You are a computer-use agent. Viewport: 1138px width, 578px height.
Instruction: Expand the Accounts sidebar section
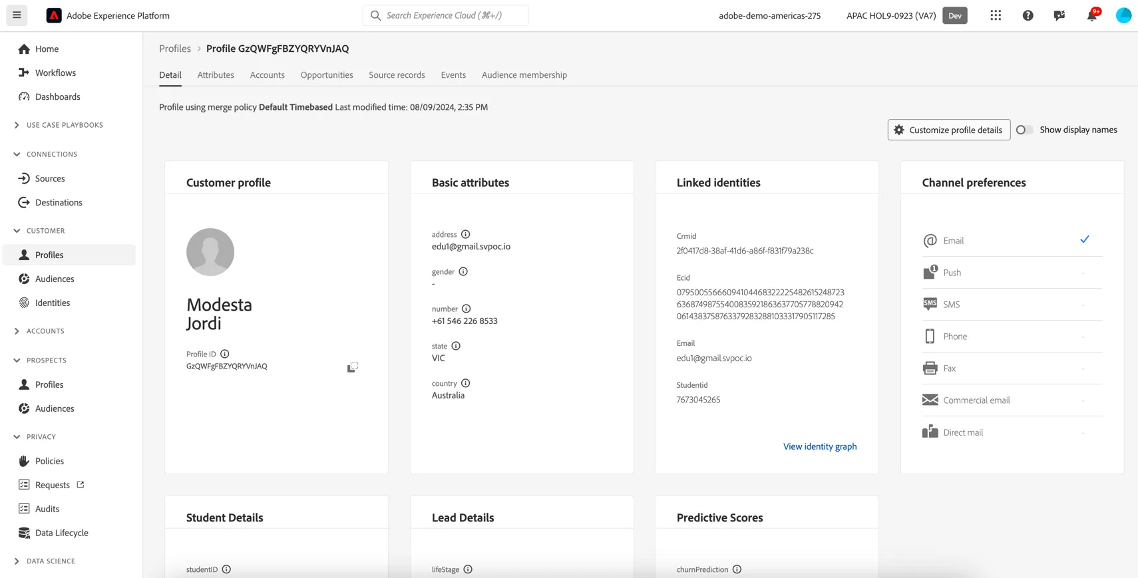[17, 331]
